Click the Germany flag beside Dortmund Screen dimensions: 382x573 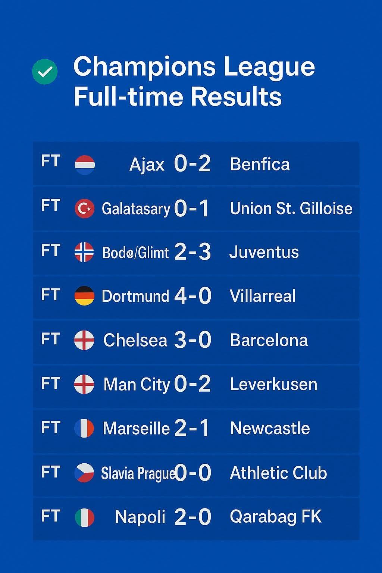(84, 296)
